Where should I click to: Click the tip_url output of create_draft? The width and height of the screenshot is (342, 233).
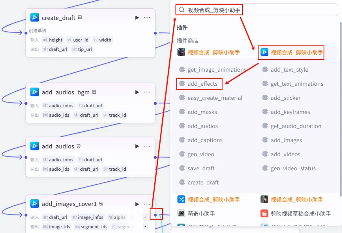coord(82,49)
